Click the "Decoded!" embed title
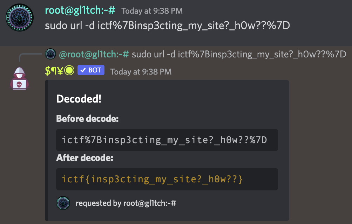 click(79, 99)
